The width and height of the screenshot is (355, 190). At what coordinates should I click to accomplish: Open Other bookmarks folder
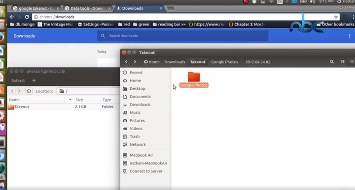tap(336, 25)
